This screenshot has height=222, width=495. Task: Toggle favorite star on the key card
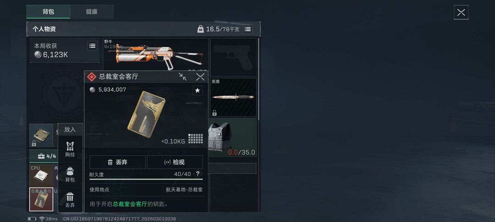(x=198, y=90)
